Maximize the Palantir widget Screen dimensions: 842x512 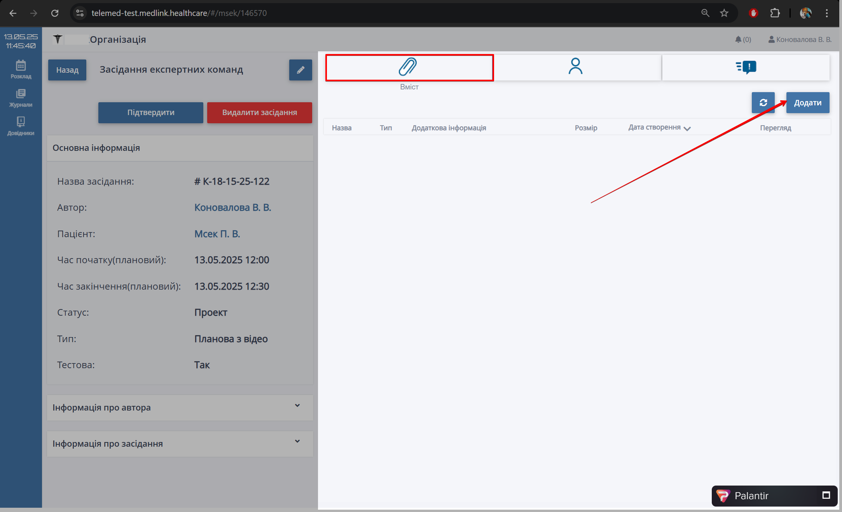(x=826, y=495)
